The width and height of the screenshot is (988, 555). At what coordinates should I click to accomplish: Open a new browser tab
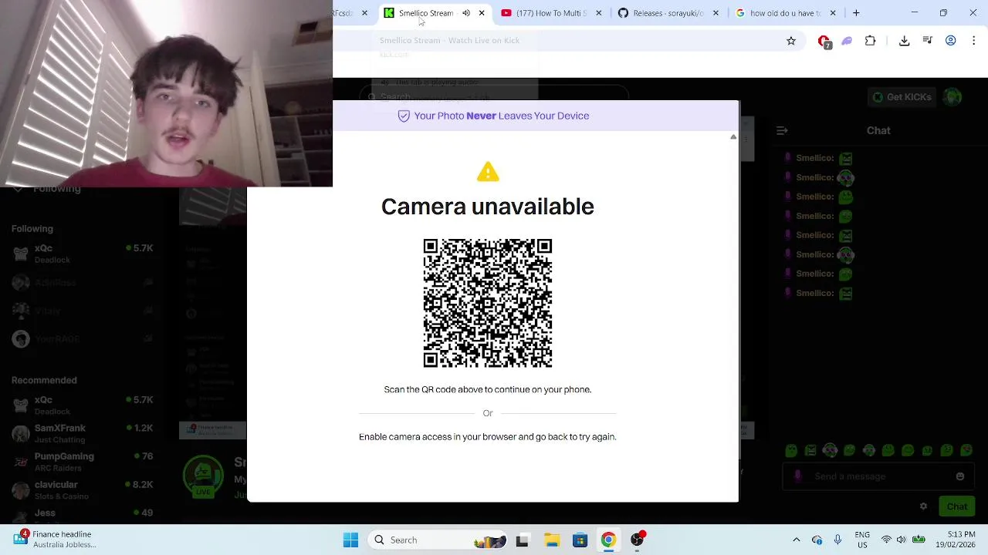click(856, 13)
